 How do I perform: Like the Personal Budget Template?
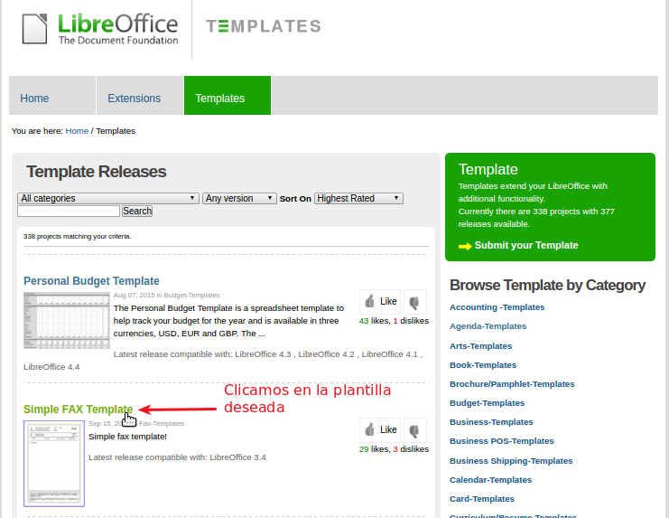point(380,302)
